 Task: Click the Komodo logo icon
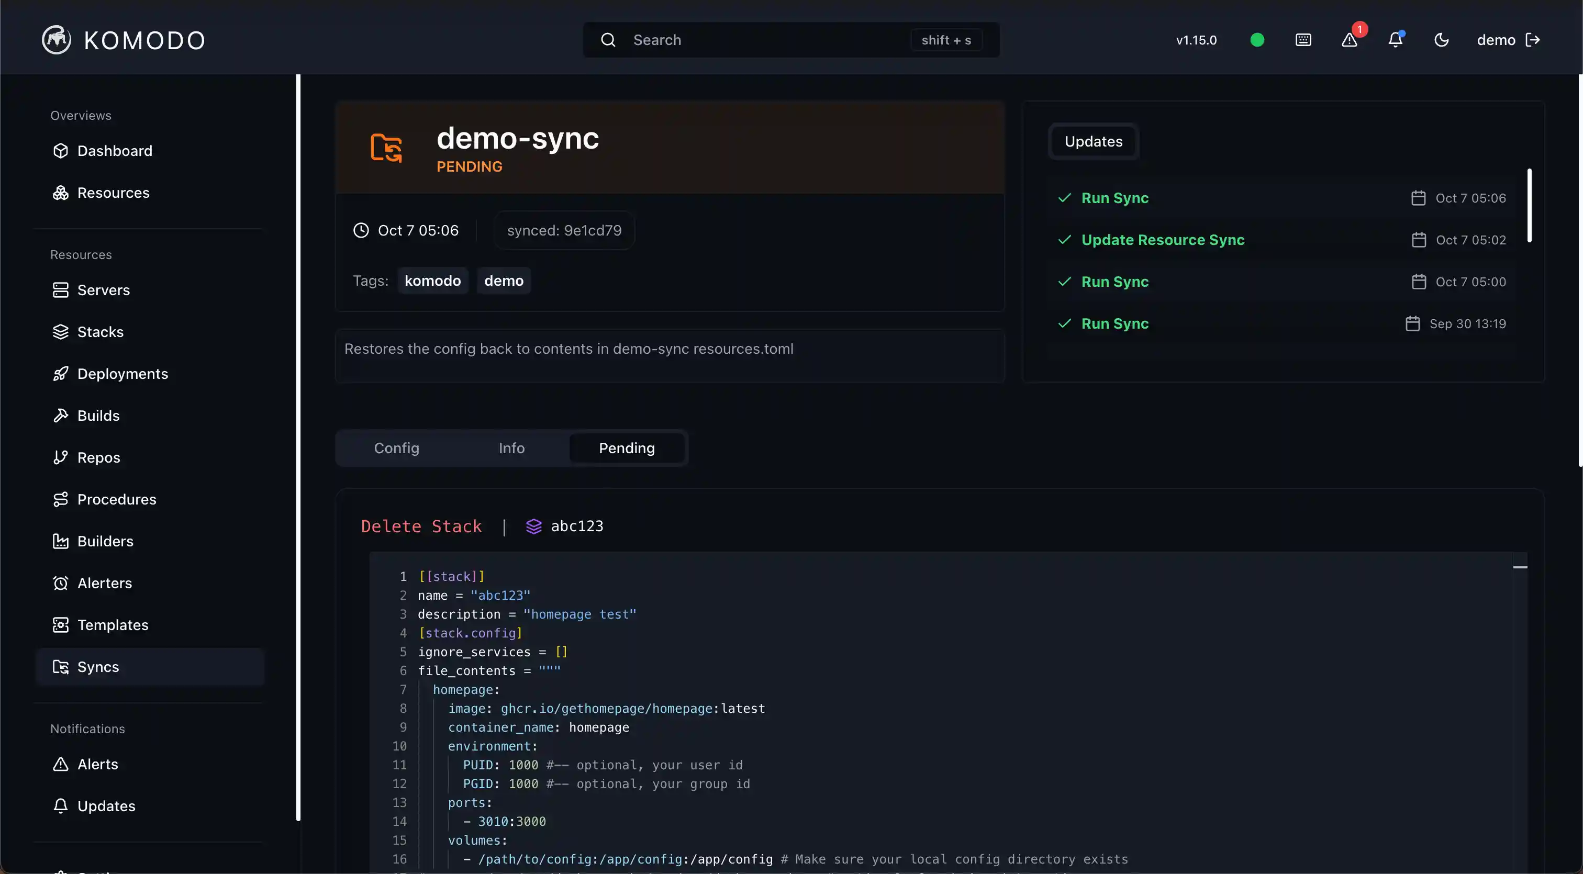(56, 39)
